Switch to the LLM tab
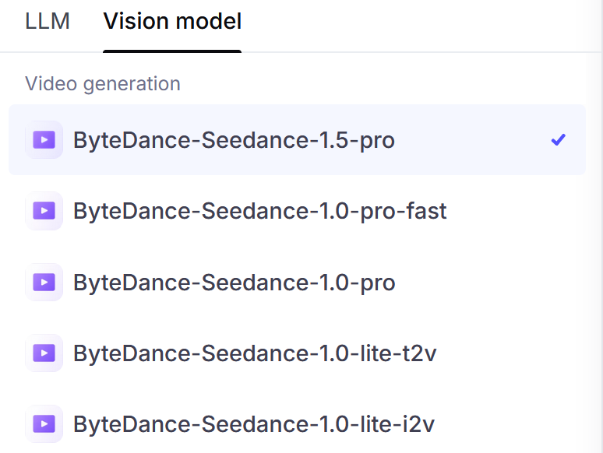The width and height of the screenshot is (603, 453). (48, 21)
